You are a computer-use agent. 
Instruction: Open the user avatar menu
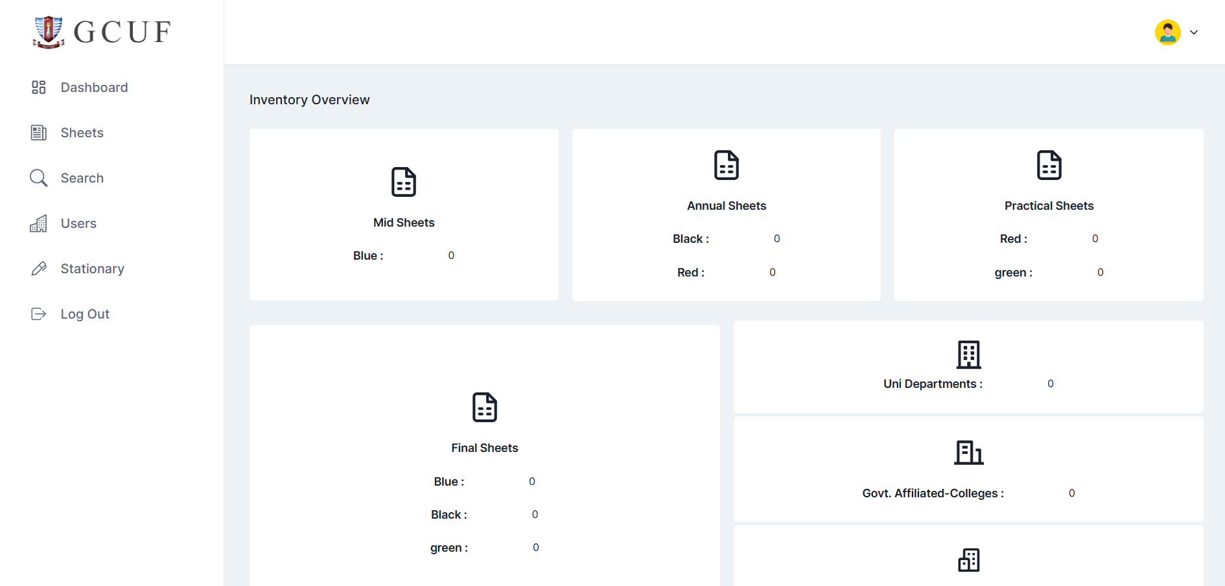click(x=1167, y=32)
